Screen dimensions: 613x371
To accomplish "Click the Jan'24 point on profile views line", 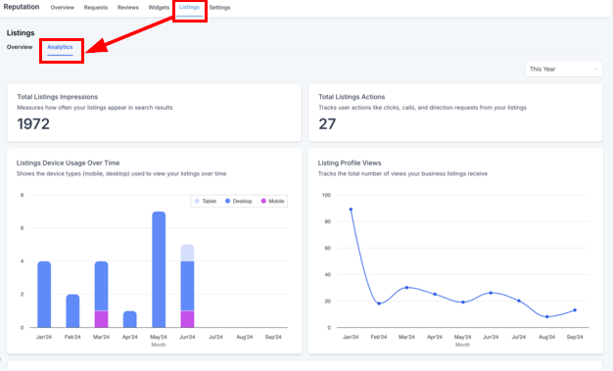I will tap(351, 209).
